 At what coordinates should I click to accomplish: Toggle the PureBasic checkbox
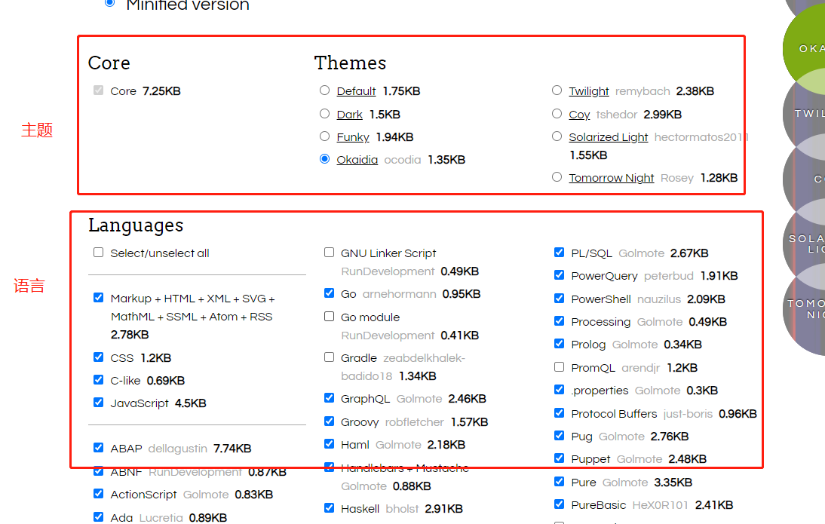pos(560,504)
